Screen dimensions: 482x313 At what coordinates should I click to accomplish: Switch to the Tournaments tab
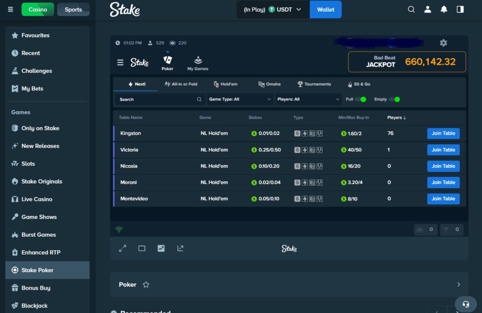[x=314, y=84]
